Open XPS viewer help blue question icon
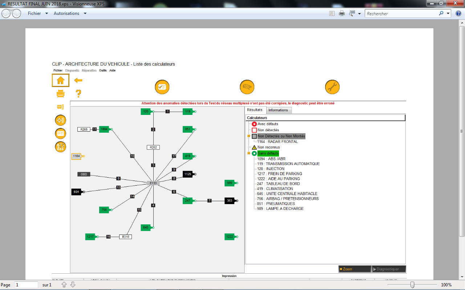465x290 pixels. click(458, 13)
